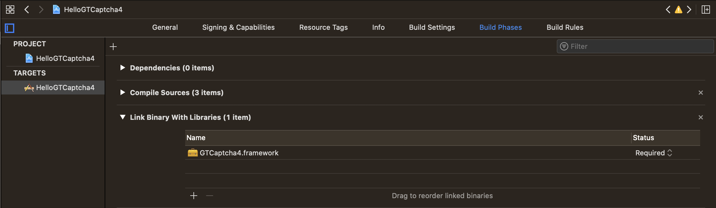Select the HelloGTCaptcha4 target app icon

[x=29, y=88]
